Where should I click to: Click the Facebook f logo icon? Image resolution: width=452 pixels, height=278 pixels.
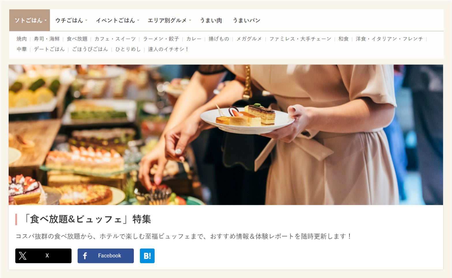click(85, 256)
